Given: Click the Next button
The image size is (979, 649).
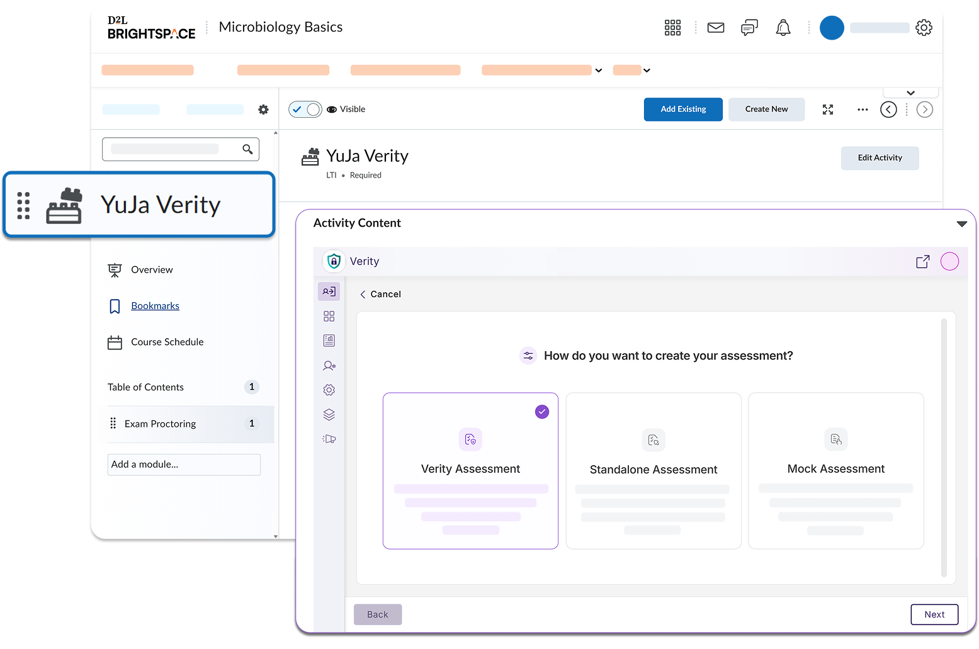Looking at the screenshot, I should click(934, 614).
